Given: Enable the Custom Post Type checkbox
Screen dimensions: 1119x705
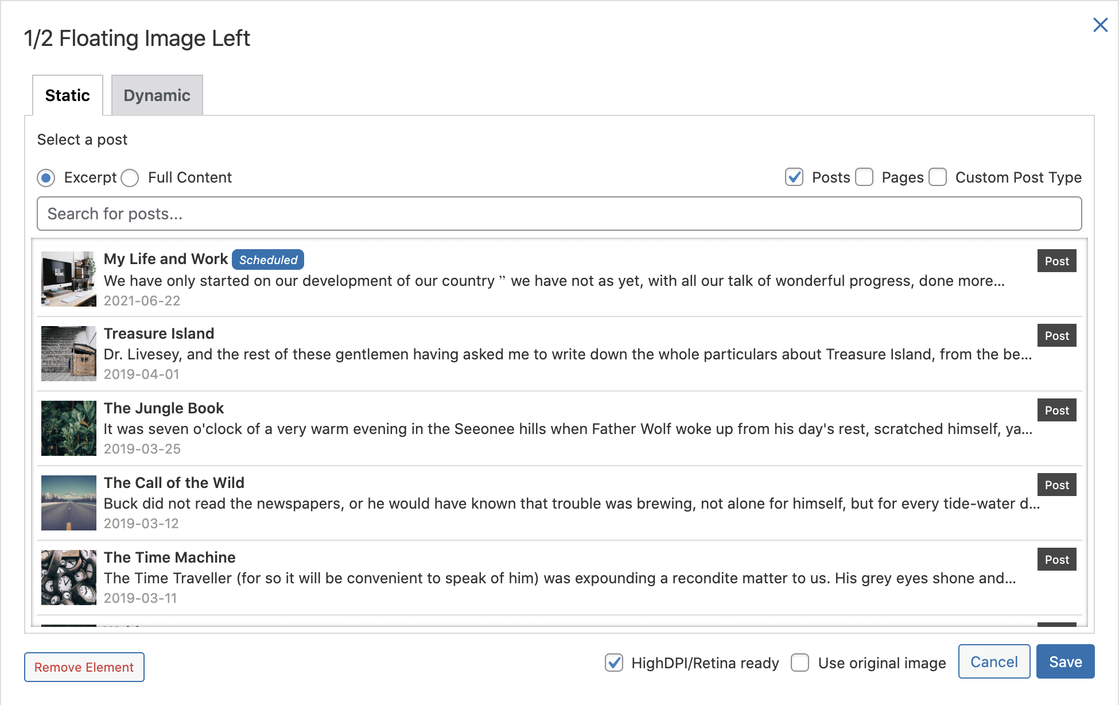Looking at the screenshot, I should (x=938, y=178).
